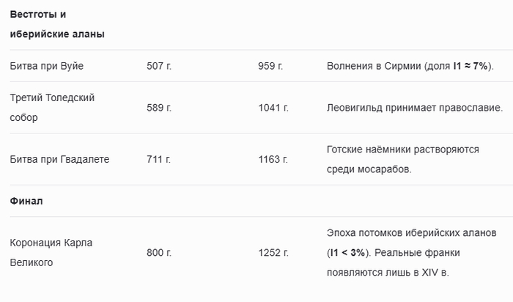Click the '507 г.' date cell
The height and width of the screenshot is (302, 513).
[x=159, y=66]
